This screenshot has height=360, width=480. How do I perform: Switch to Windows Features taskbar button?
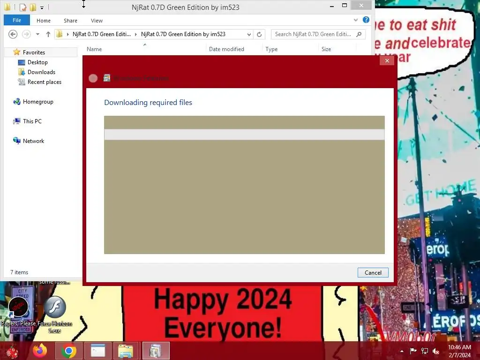[156, 351]
